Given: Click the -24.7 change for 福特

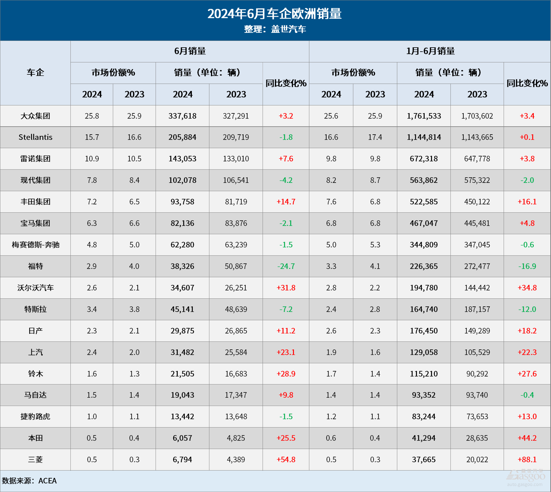Looking at the screenshot, I should pos(286,266).
